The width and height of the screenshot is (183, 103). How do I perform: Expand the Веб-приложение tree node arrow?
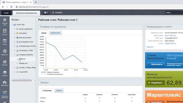click(15, 37)
